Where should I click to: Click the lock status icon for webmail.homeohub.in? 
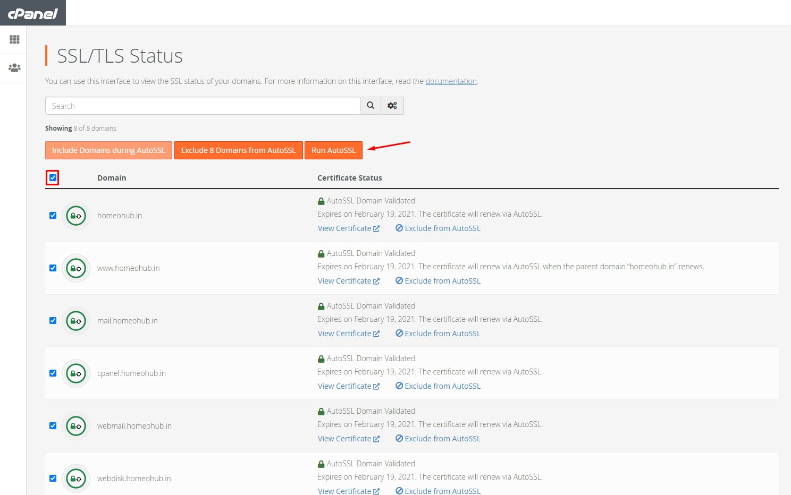click(x=76, y=426)
